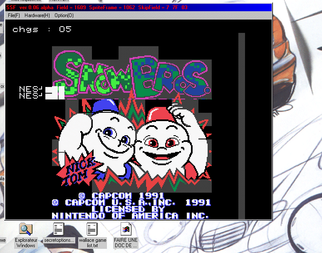Select the FAIRE UNE DOC DE document icon
Screen dimensions: 322x253
[x=126, y=229]
